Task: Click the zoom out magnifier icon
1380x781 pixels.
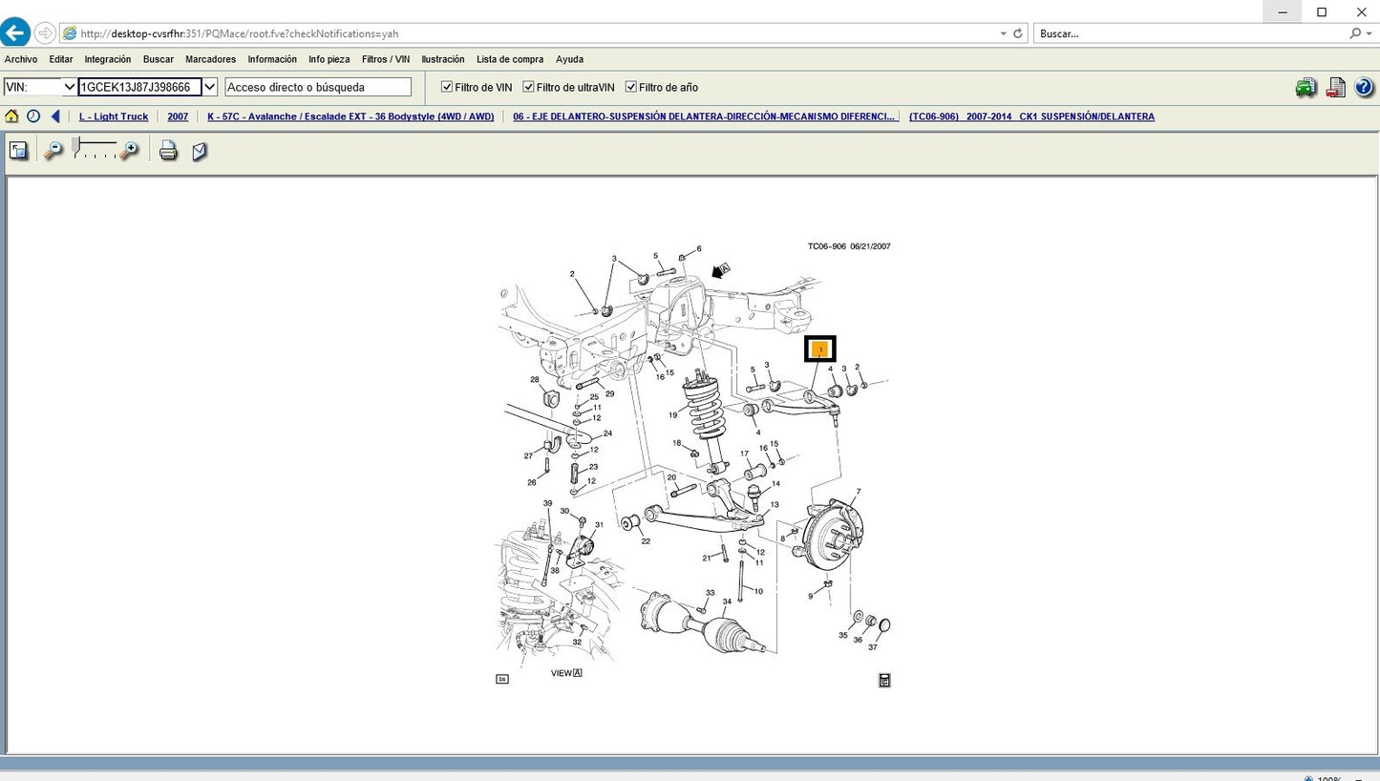Action: (53, 151)
